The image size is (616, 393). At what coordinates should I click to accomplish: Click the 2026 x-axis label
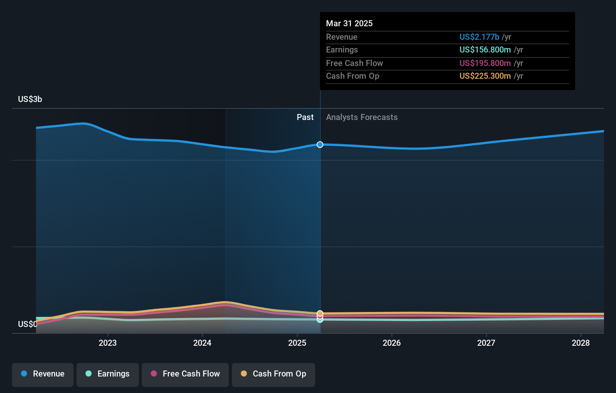(392, 343)
